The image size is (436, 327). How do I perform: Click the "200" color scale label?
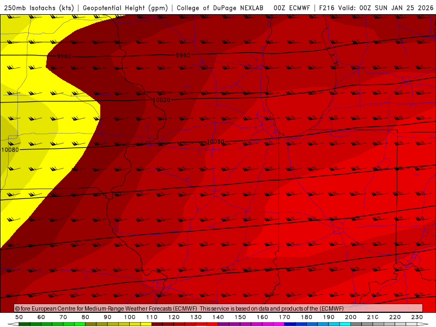click(x=350, y=317)
